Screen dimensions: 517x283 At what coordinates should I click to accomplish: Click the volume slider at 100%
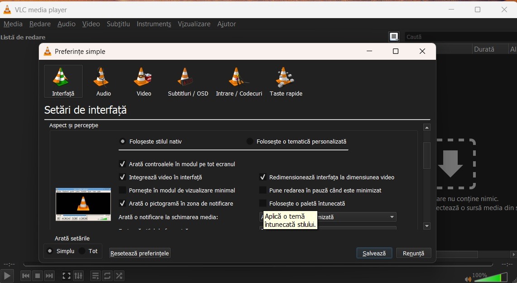491,277
